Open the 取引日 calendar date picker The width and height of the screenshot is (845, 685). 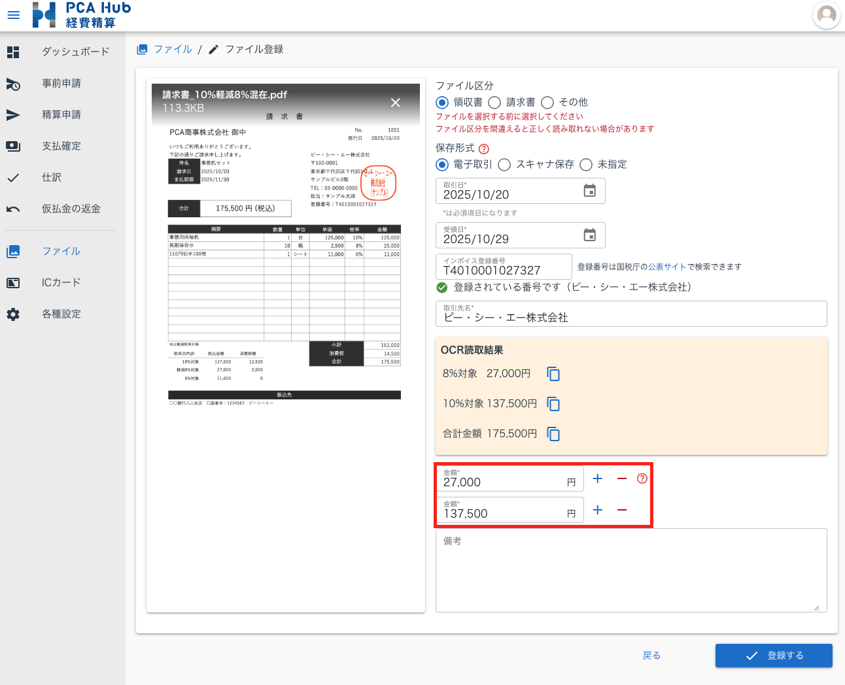click(589, 191)
